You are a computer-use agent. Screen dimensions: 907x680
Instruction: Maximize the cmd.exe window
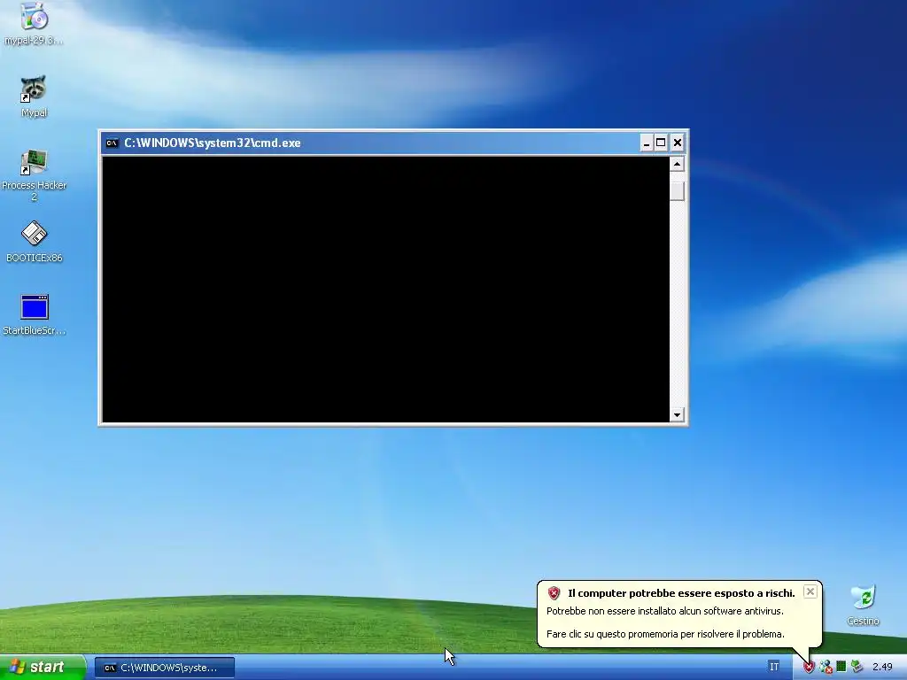(x=661, y=143)
